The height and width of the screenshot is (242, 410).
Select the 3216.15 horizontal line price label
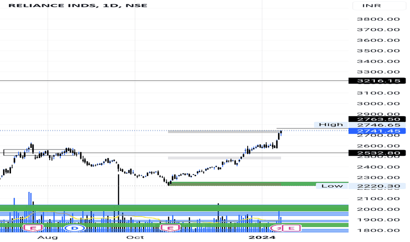click(x=377, y=81)
